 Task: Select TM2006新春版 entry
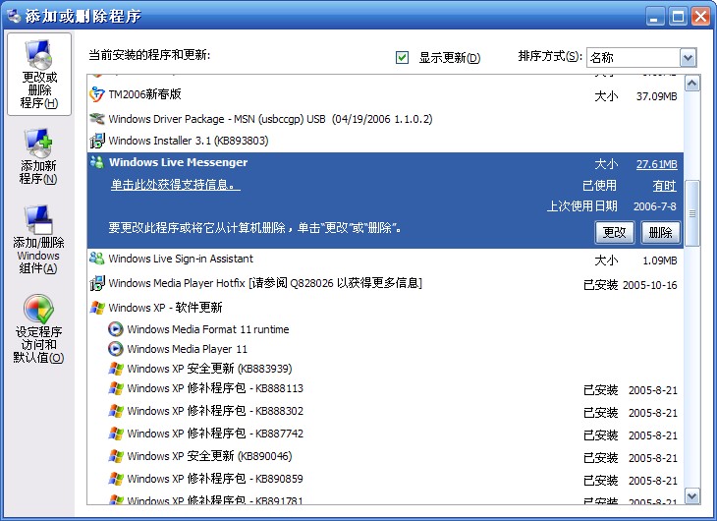coord(385,94)
